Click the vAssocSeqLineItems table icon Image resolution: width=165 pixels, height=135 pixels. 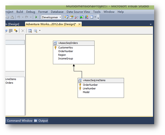[x=80, y=80]
